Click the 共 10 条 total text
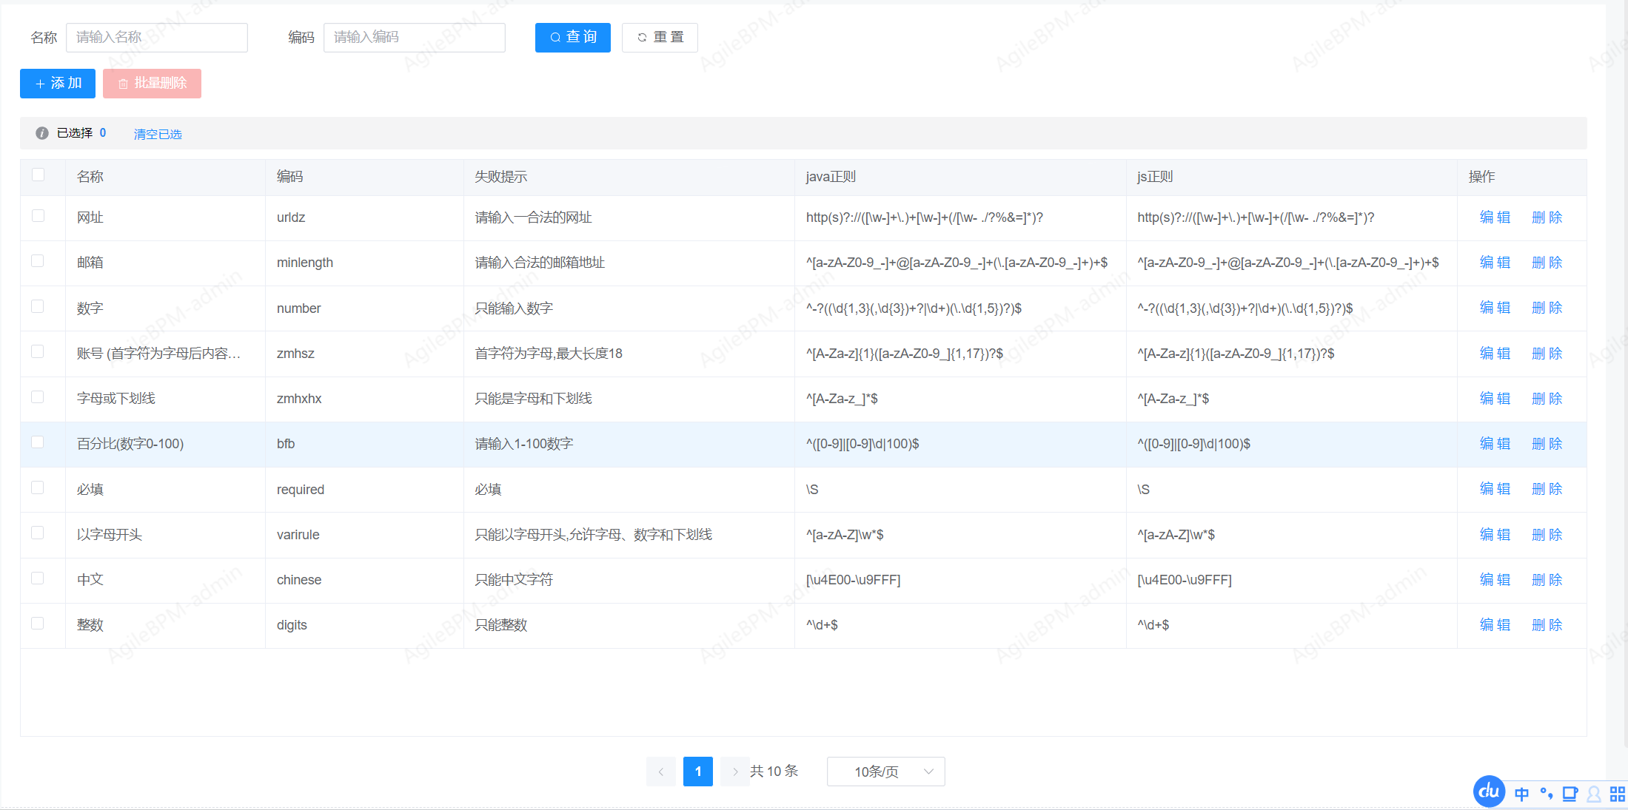The height and width of the screenshot is (810, 1628). (x=774, y=772)
